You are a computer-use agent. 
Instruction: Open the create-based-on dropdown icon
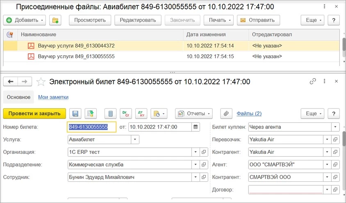coord(159,113)
